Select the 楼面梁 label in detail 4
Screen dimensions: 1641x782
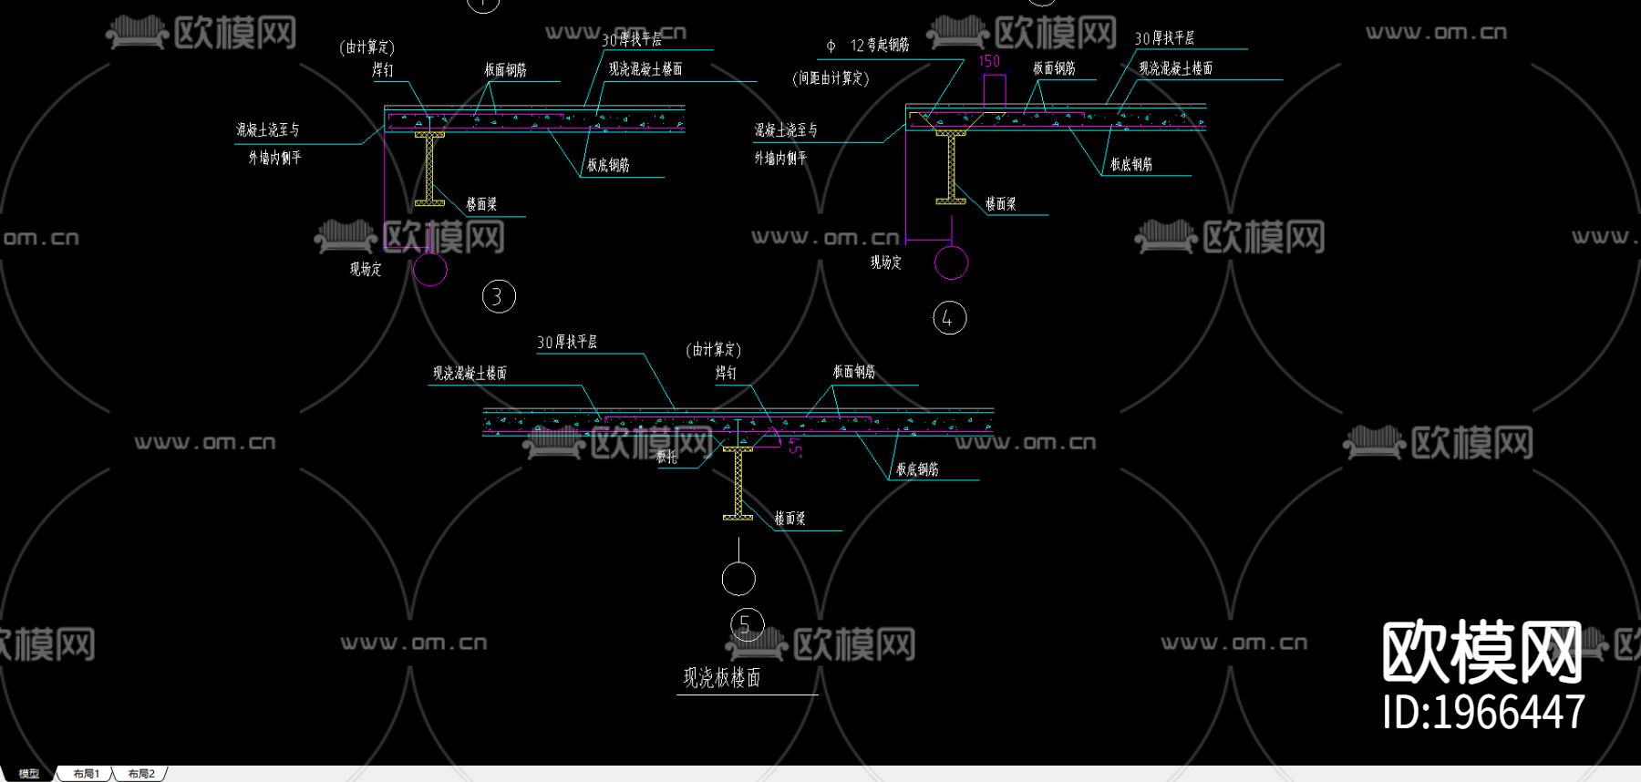coord(1000,204)
